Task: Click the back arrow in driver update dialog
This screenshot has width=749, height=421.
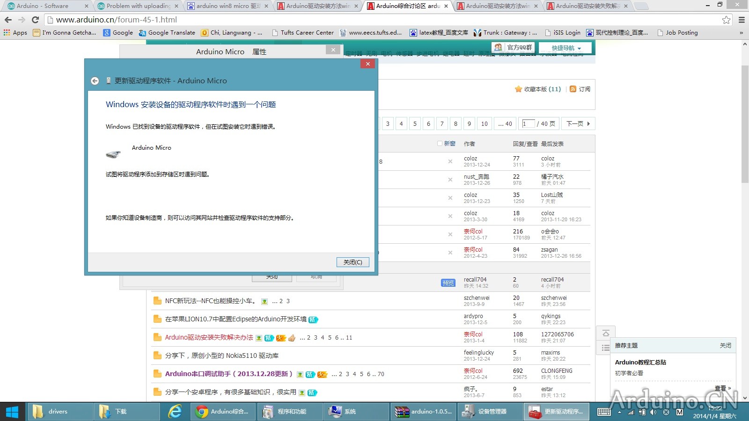Action: pos(95,81)
